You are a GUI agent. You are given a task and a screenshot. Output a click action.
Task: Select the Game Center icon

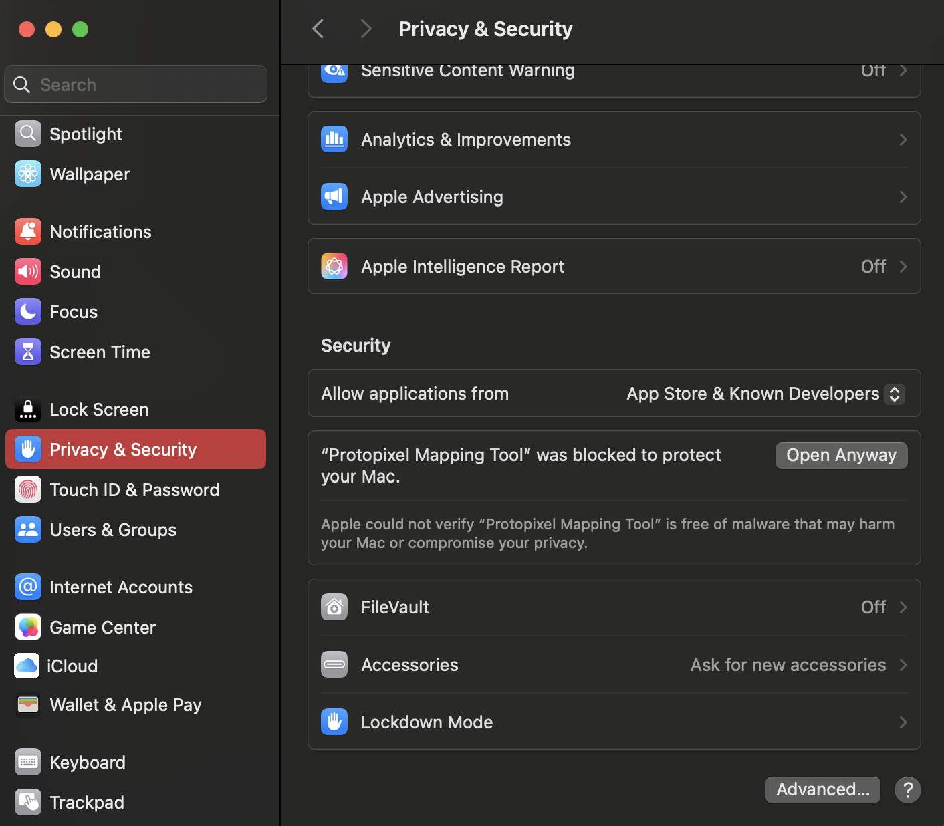point(28,628)
